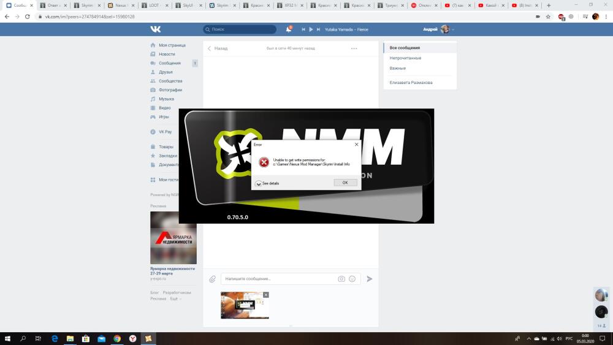Open the taskbar volume control
The width and height of the screenshot is (613, 345).
tap(559, 339)
